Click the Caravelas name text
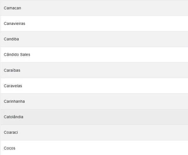Image resolution: width=188 pixels, height=155 pixels. tap(13, 86)
